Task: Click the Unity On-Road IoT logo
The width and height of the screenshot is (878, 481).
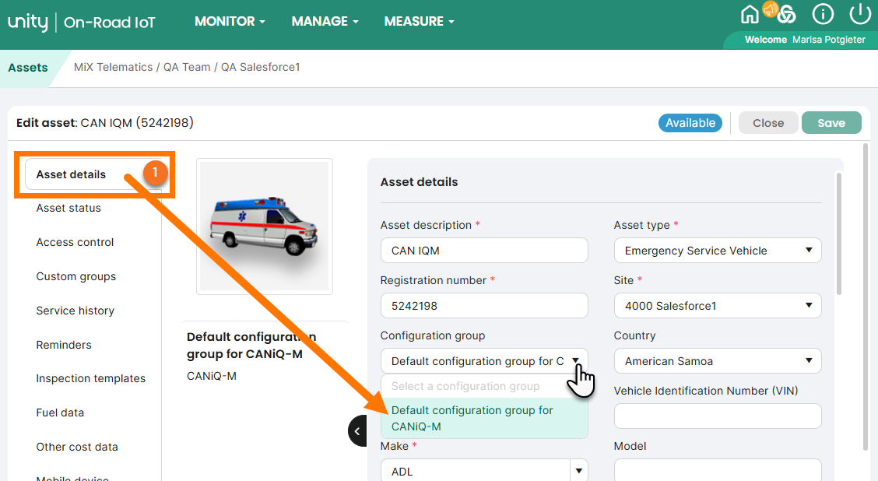Action: pos(82,22)
